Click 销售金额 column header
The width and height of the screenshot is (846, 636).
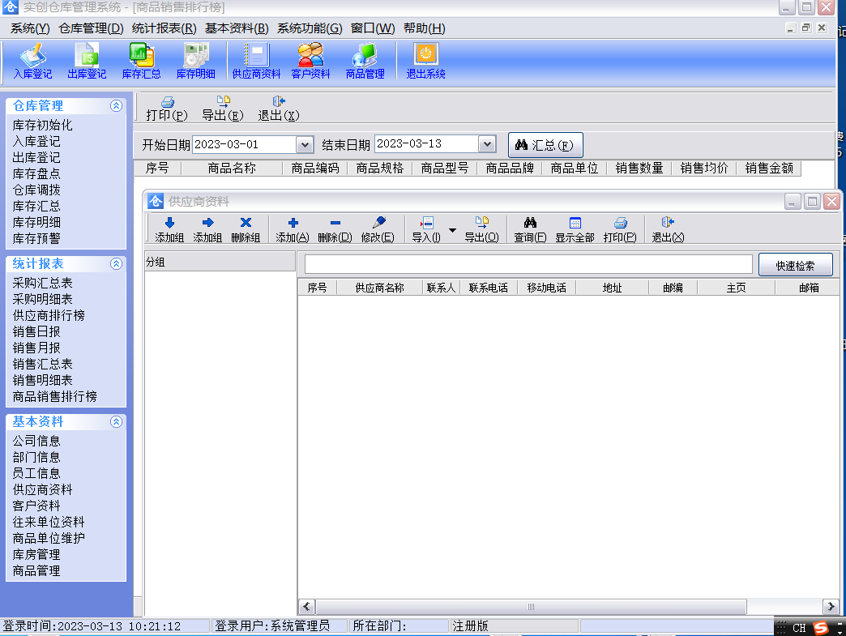769,169
